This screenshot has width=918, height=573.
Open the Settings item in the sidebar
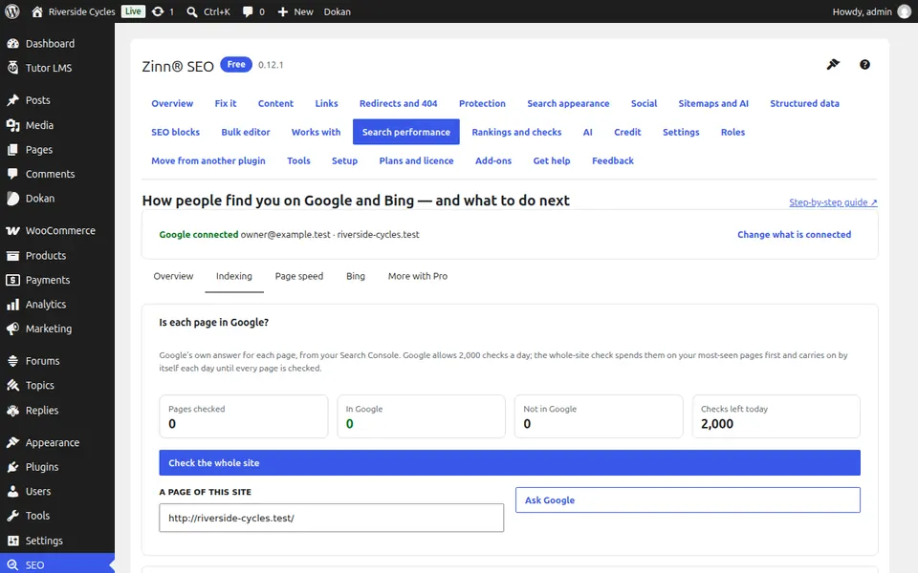click(44, 541)
